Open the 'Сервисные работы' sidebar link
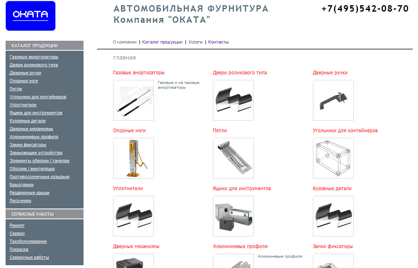Viewport: 418px width, 268px height. pos(29,257)
